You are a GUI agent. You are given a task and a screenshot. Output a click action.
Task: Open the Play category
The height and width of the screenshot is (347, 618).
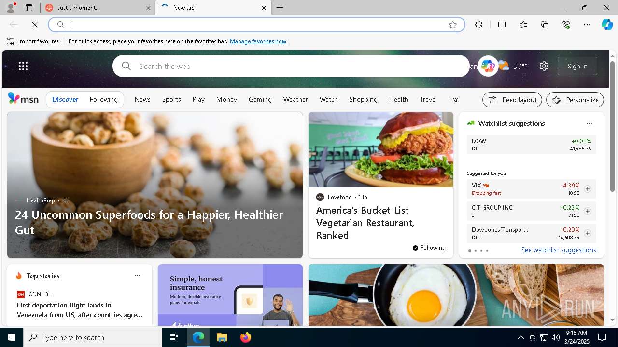coord(198,99)
